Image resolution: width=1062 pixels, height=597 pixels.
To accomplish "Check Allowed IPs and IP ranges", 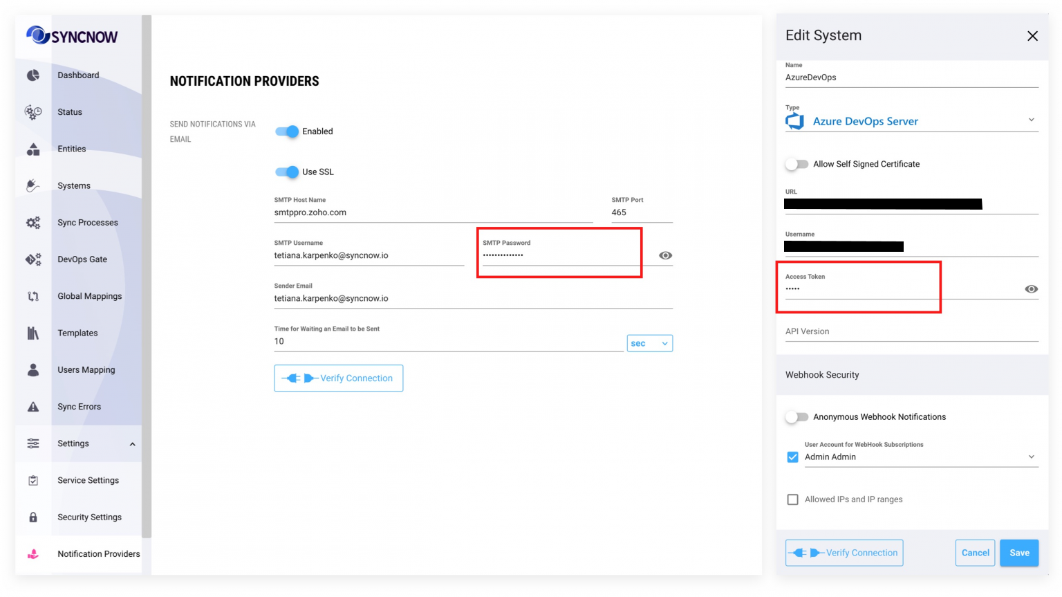I will point(793,499).
